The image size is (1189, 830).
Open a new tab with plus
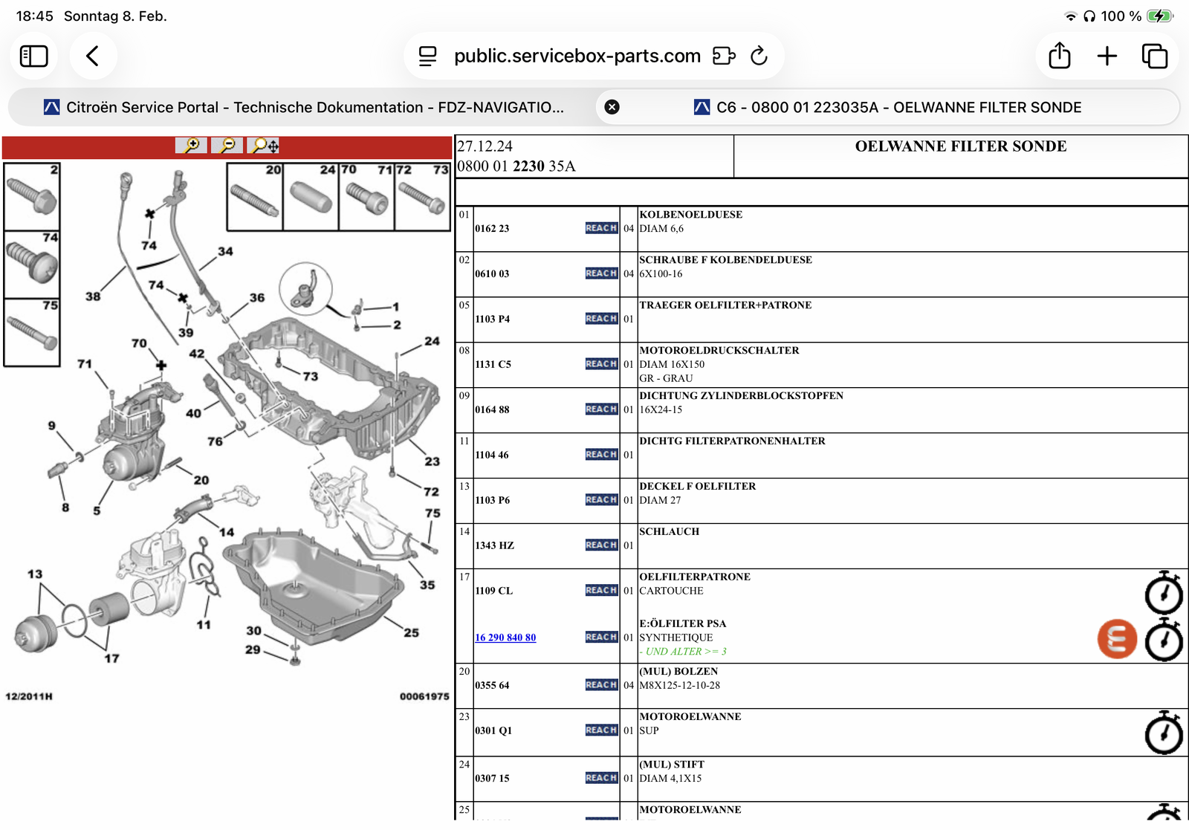[x=1107, y=56]
